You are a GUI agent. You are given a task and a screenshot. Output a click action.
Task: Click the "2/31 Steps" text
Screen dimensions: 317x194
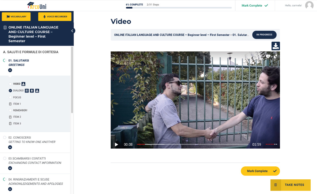tap(153, 5)
